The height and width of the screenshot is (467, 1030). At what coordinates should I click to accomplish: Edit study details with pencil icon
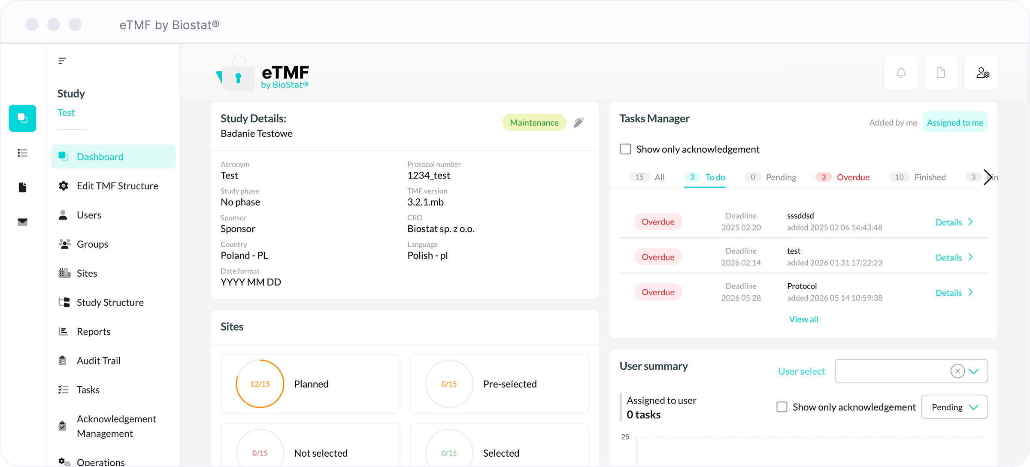579,123
